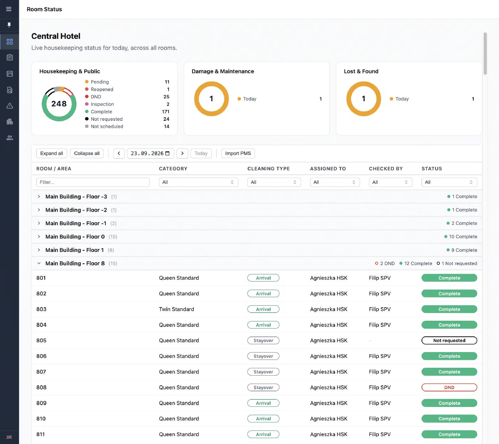Expand Main Building - Floor -3

click(39, 197)
